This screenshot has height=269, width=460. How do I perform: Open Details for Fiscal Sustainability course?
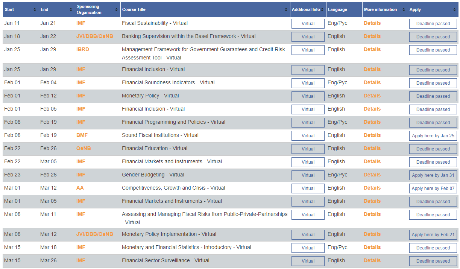pos(372,23)
